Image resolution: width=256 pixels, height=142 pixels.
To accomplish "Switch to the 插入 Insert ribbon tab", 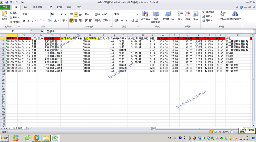I will click(26, 7).
